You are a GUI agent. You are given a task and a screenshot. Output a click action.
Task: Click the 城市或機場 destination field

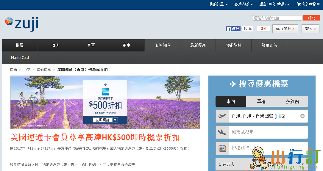coord(268,132)
